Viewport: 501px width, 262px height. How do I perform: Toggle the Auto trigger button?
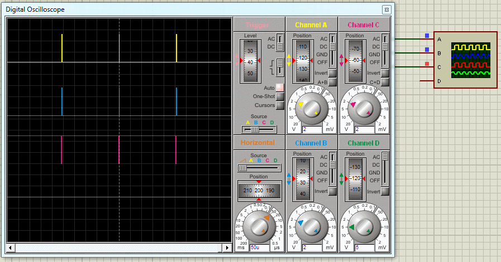(280, 88)
